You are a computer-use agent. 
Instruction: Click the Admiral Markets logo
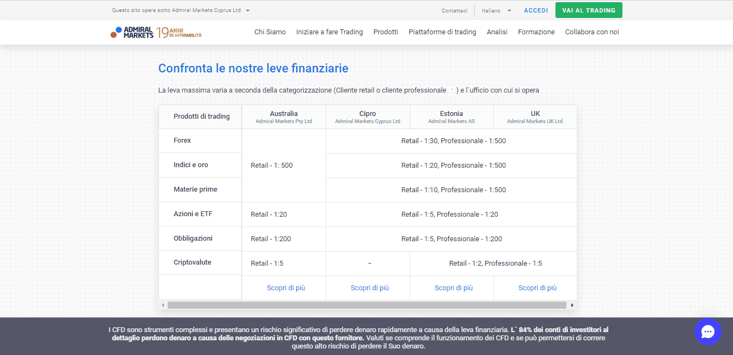pos(132,32)
